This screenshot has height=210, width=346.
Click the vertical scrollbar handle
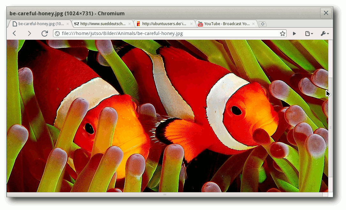(330, 127)
